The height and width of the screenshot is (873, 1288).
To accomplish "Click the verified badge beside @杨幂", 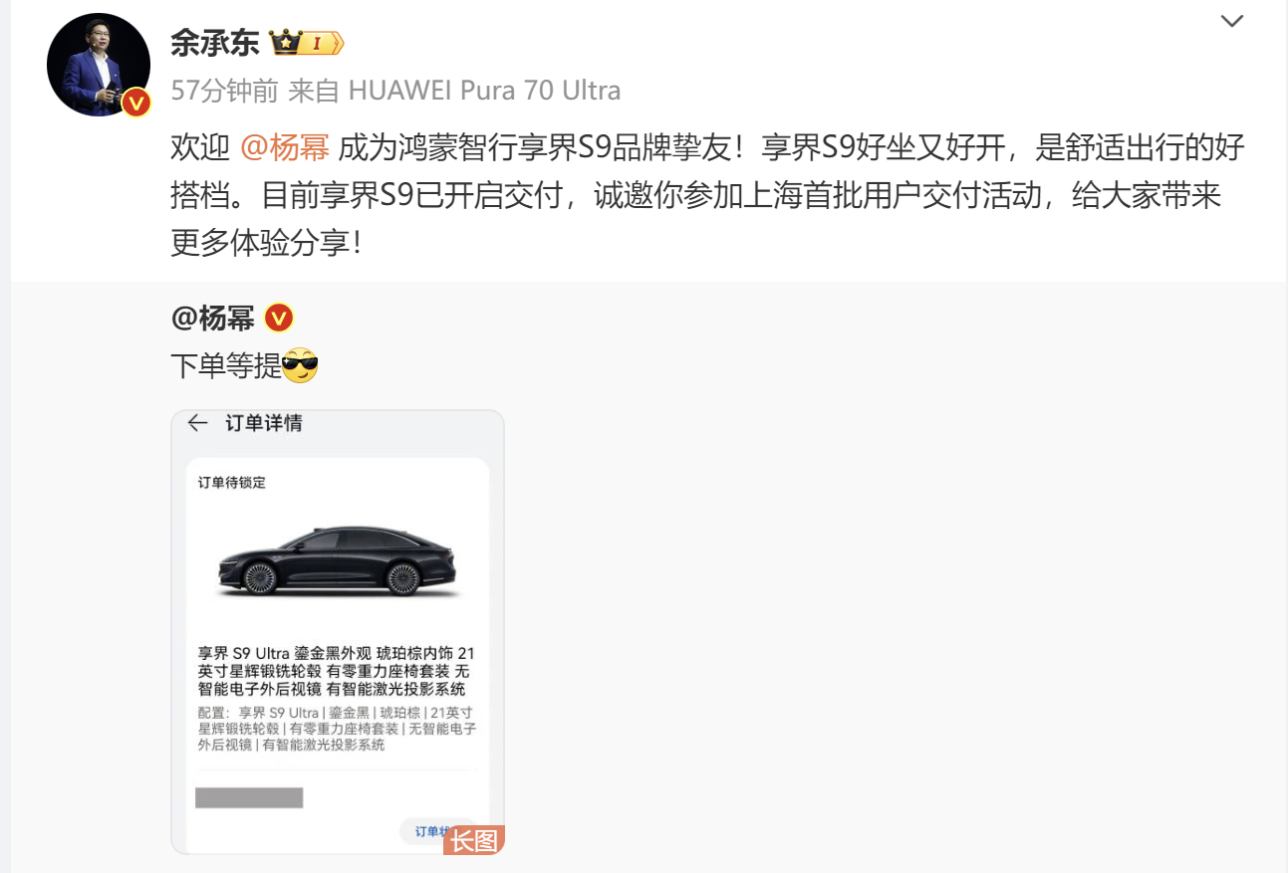I will tap(279, 319).
